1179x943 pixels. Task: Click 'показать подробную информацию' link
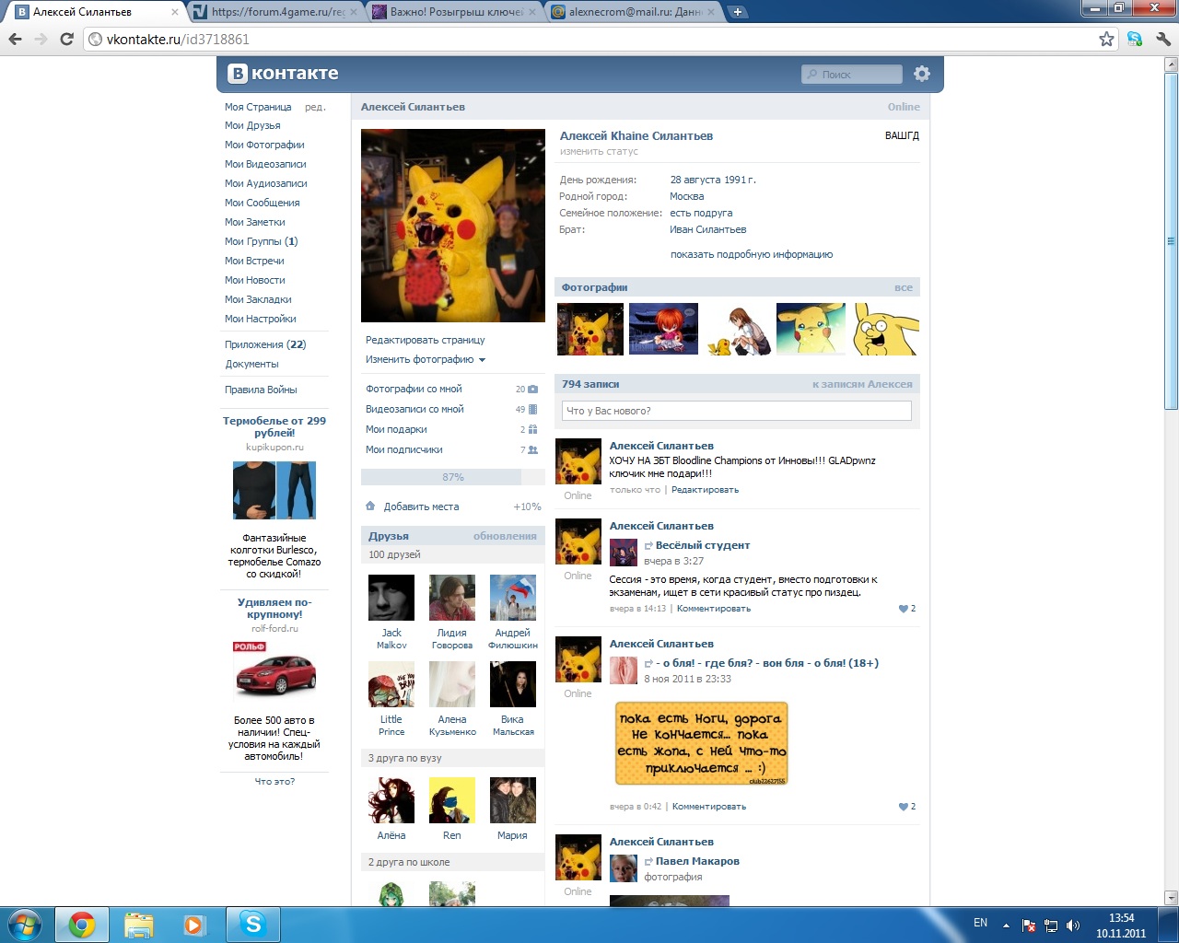tap(752, 254)
